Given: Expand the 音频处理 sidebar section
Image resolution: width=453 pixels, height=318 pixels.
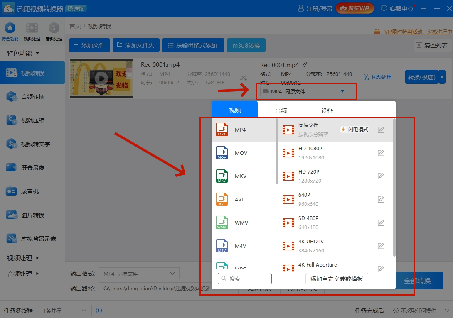Looking at the screenshot, I should [x=23, y=274].
